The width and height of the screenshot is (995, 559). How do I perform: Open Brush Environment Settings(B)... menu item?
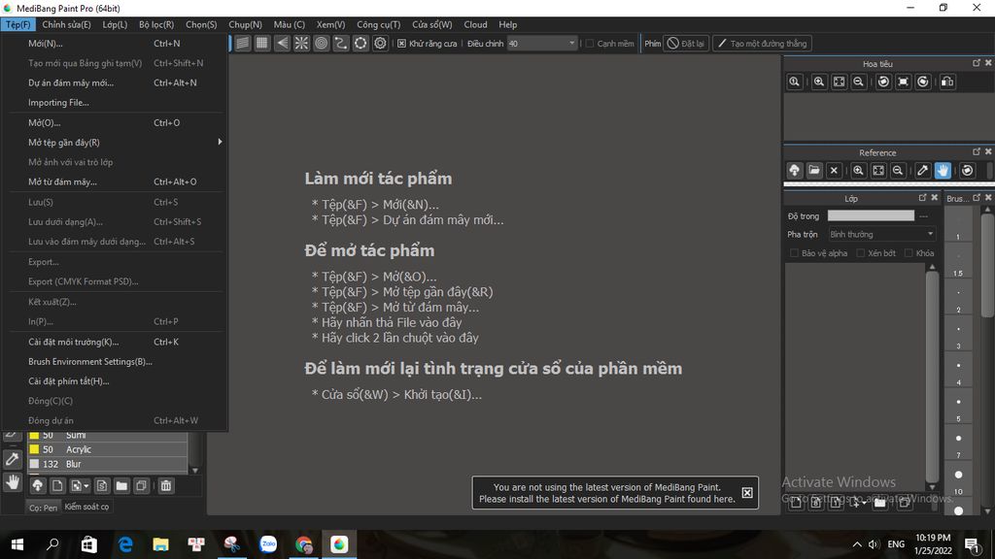pos(116,361)
